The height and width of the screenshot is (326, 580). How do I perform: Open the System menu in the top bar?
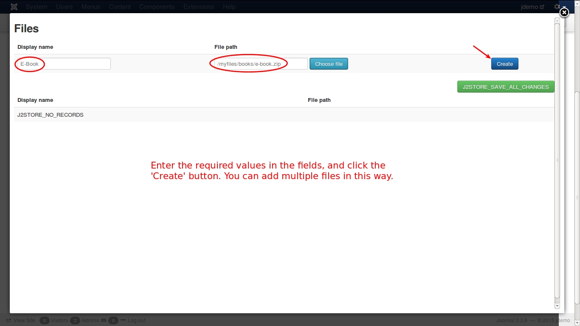click(x=37, y=7)
